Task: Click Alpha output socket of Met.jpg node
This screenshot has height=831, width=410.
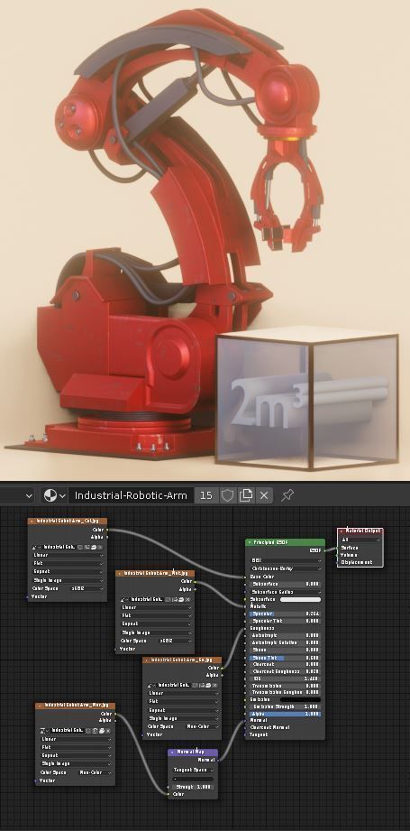Action: pos(195,589)
